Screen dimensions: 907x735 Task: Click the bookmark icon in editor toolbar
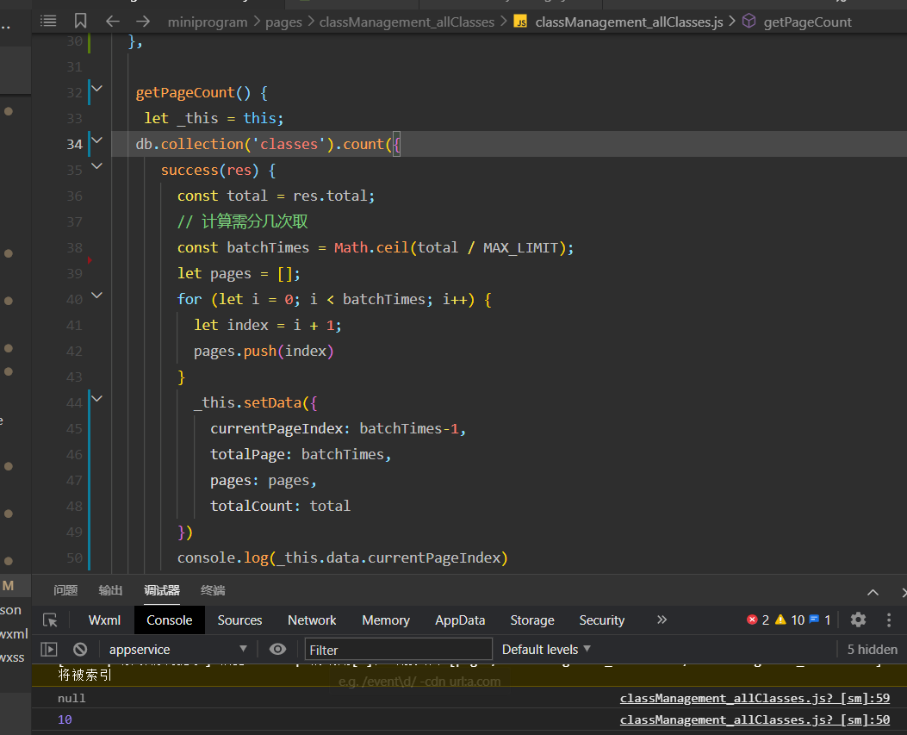pyautogui.click(x=80, y=21)
